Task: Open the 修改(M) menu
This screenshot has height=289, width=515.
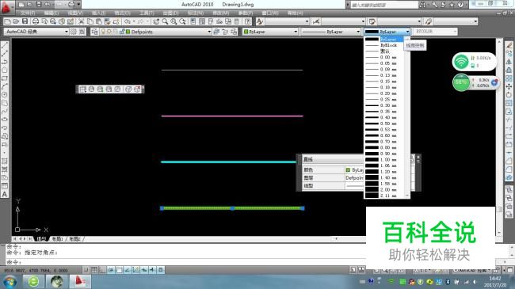Action: [x=220, y=13]
